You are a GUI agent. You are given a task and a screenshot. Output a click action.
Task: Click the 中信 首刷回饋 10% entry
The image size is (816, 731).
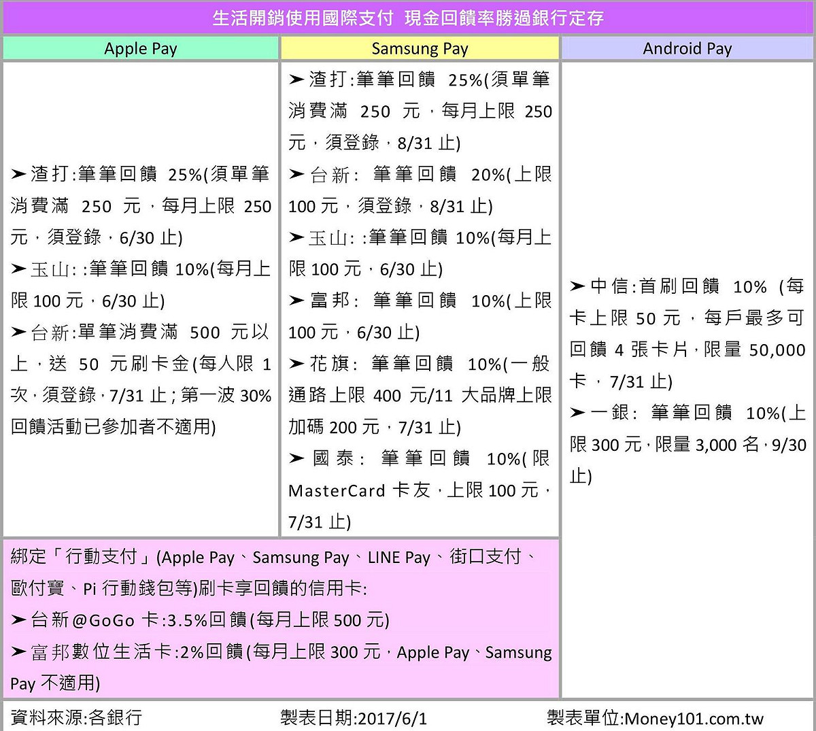(x=687, y=334)
